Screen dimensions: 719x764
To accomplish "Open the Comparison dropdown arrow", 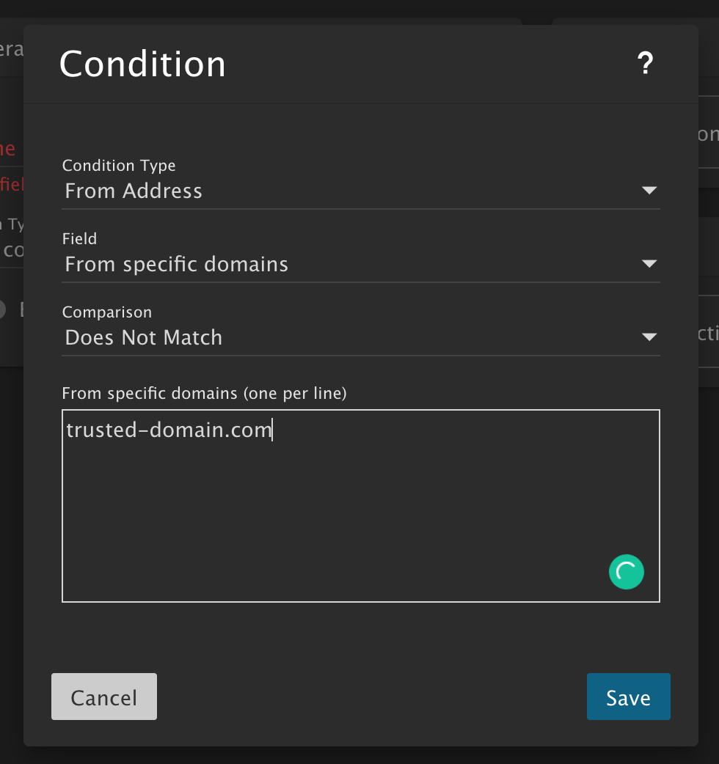I will (649, 337).
